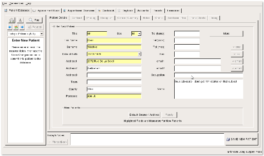Click 'Highlighted Fields are Mandatory' text
The width and height of the screenshot is (264, 156).
coord(153,121)
